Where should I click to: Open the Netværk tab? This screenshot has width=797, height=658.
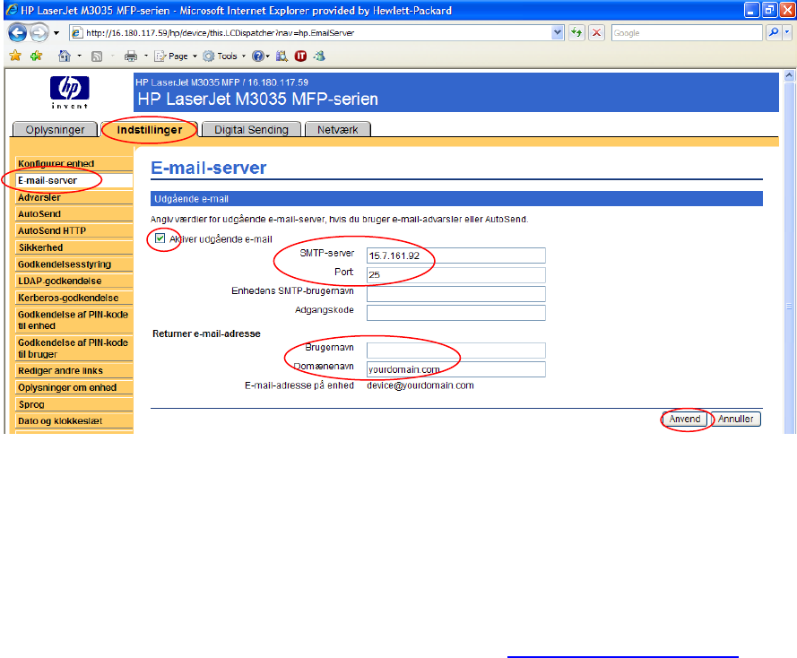337,130
